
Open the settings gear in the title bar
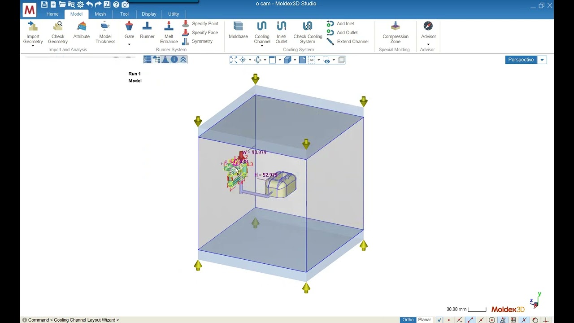pyautogui.click(x=80, y=4)
